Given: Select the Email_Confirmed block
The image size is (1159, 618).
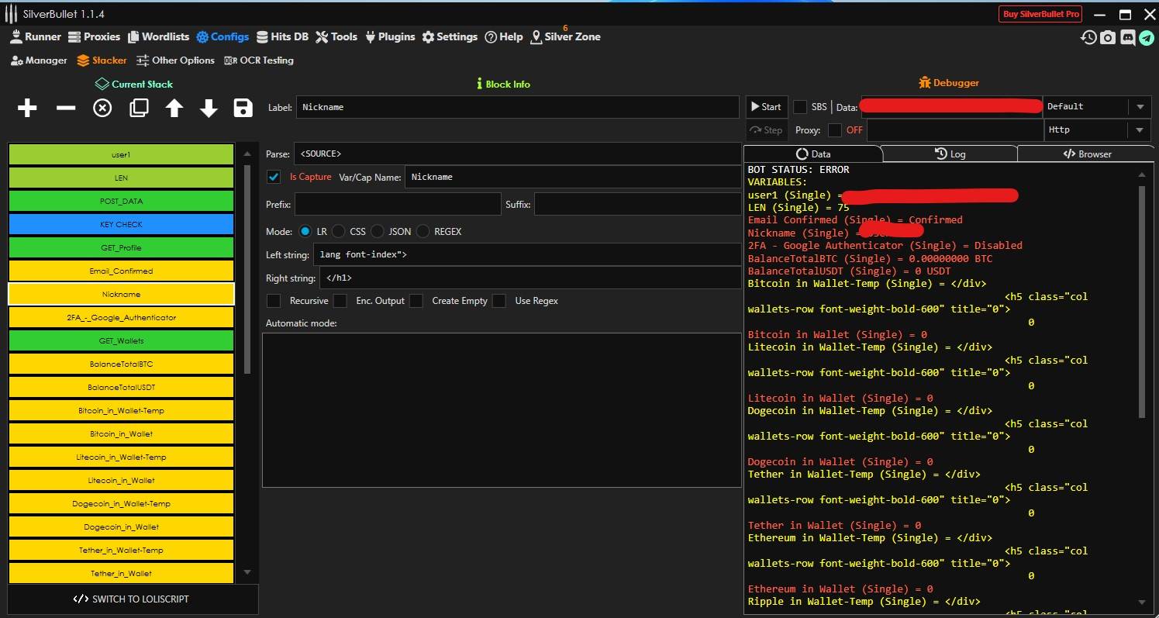Looking at the screenshot, I should click(121, 271).
